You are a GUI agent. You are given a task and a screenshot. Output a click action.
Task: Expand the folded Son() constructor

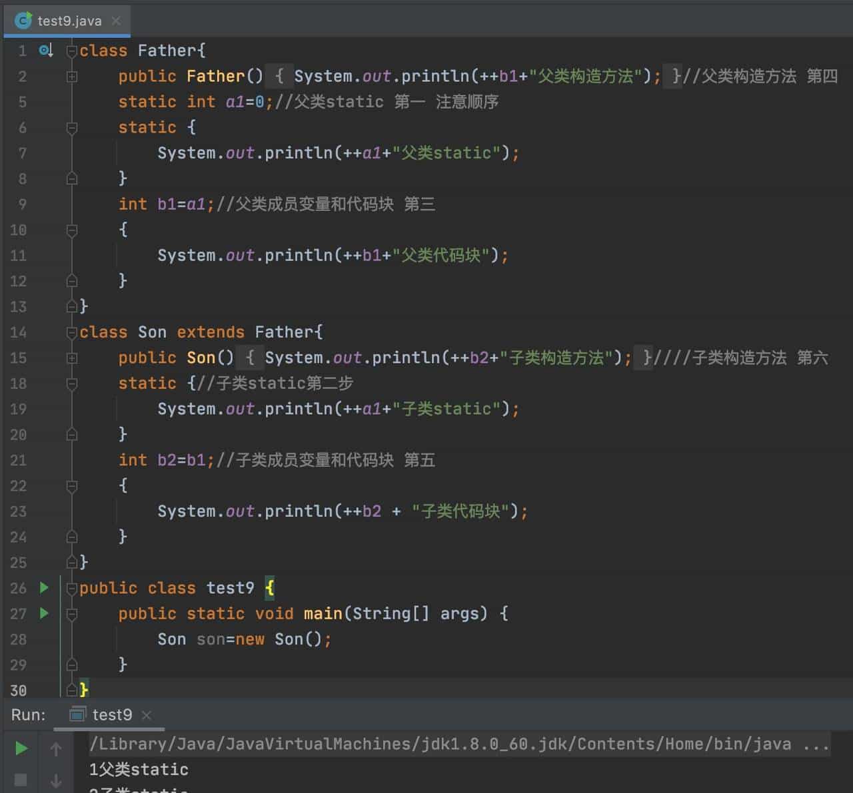(72, 358)
